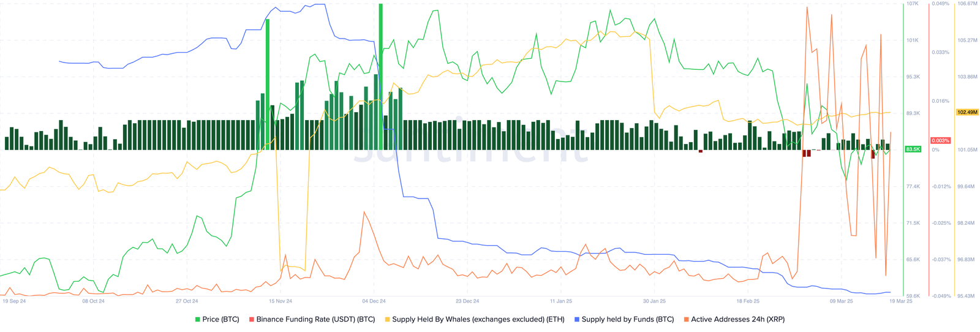Select the 15 Nov 24 date label

click(x=281, y=301)
